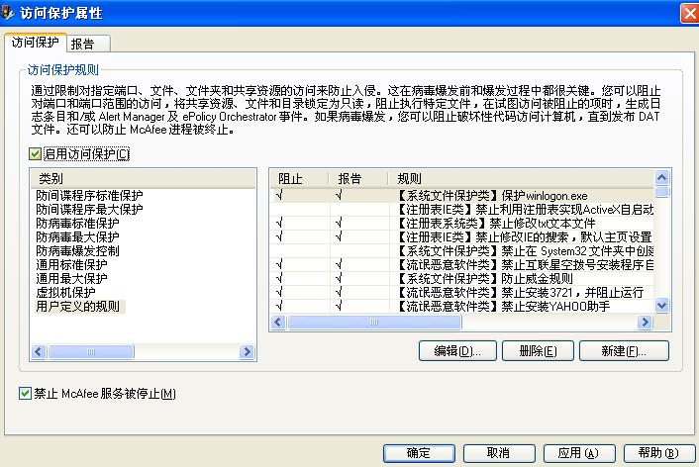
Task: Create a new rule with 新建 button
Action: (624, 351)
